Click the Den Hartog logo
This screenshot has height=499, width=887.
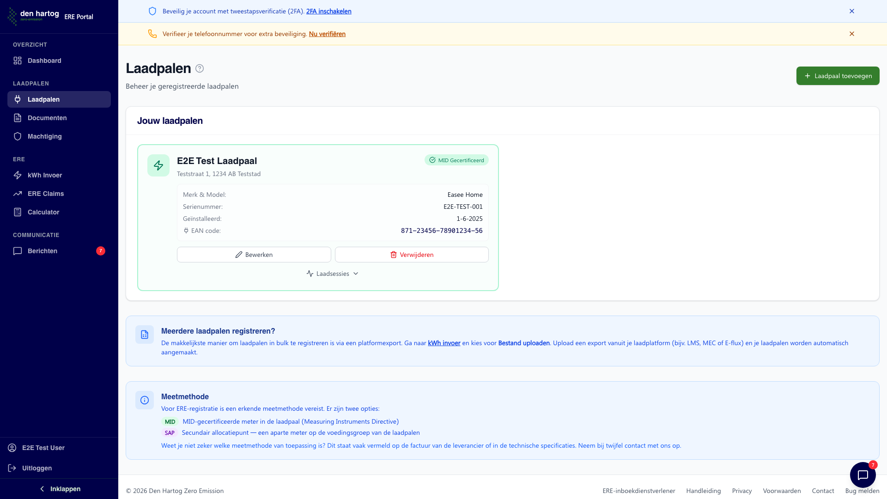click(33, 16)
